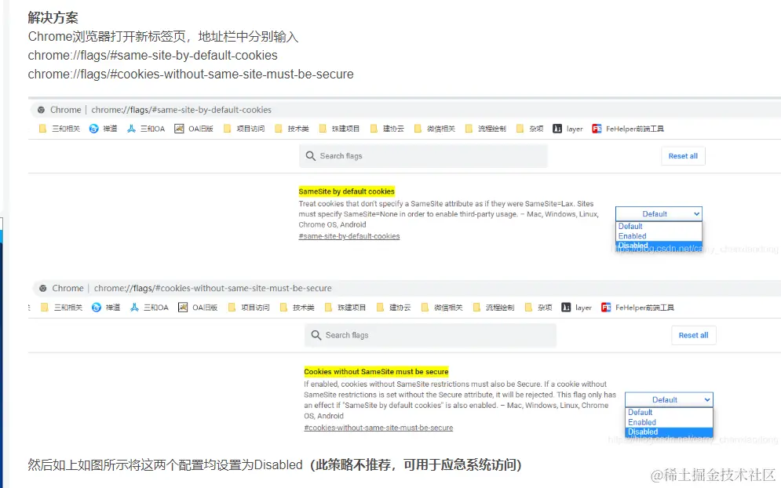Open OA旧版 bookmark on same-site-by-default-cookies page
The image size is (781, 488).
click(194, 129)
